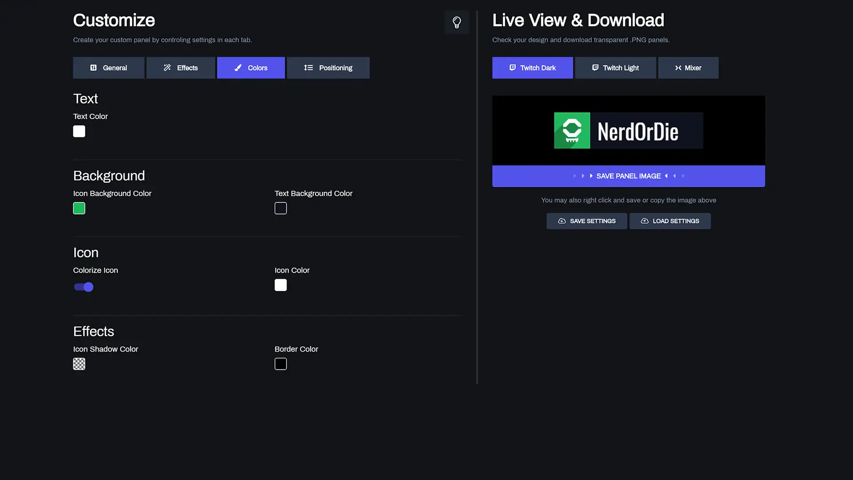Open the Icon Shadow Color swatch
Viewport: 853px width, 480px height.
(x=79, y=364)
